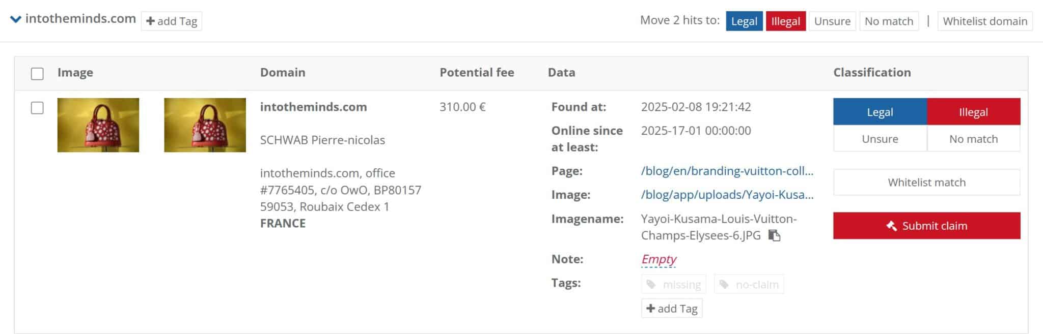Click the missing tag icon

[651, 284]
